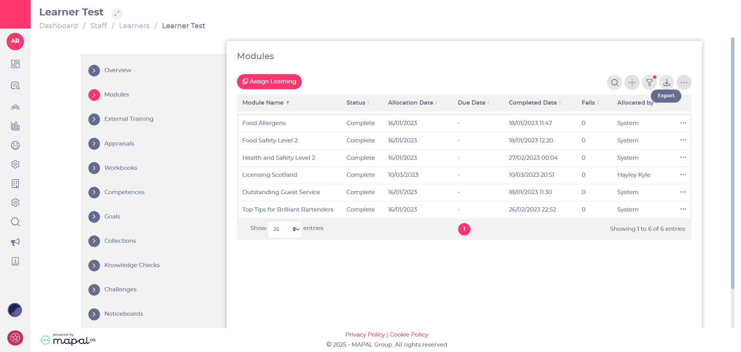Open the entries per page dropdown
This screenshot has height=352, width=741.
(284, 229)
